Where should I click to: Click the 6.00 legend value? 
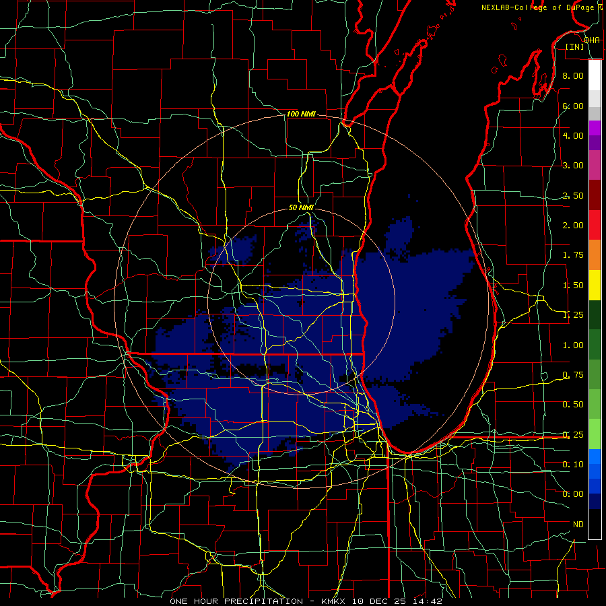(573, 106)
